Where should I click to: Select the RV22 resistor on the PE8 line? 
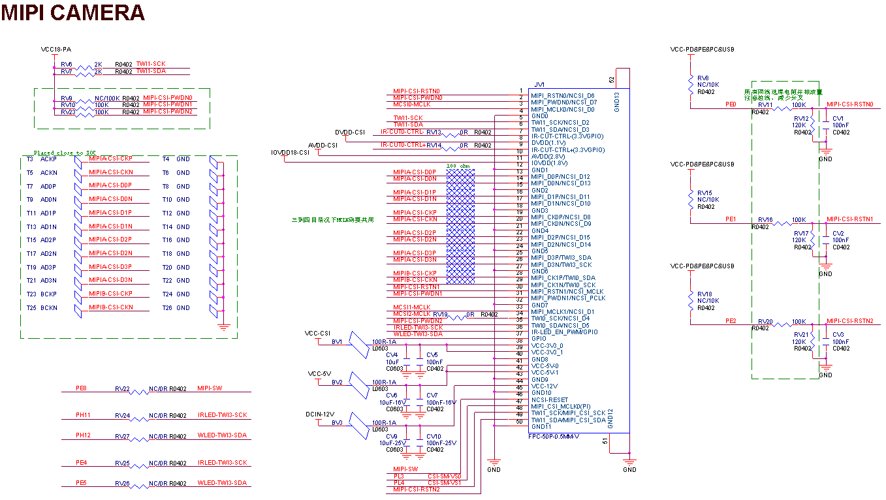click(139, 392)
